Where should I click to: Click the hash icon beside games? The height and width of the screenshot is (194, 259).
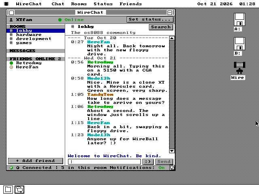(11, 43)
